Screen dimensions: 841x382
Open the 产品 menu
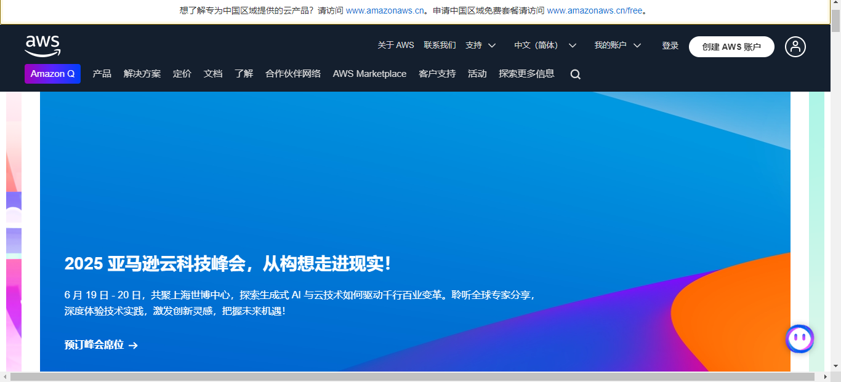click(x=101, y=73)
